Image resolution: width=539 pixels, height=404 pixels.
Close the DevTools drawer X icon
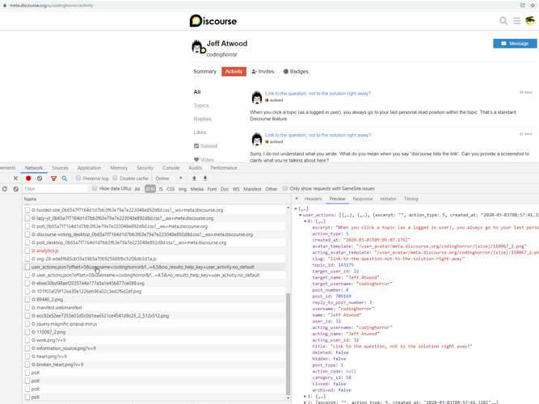[15, 179]
